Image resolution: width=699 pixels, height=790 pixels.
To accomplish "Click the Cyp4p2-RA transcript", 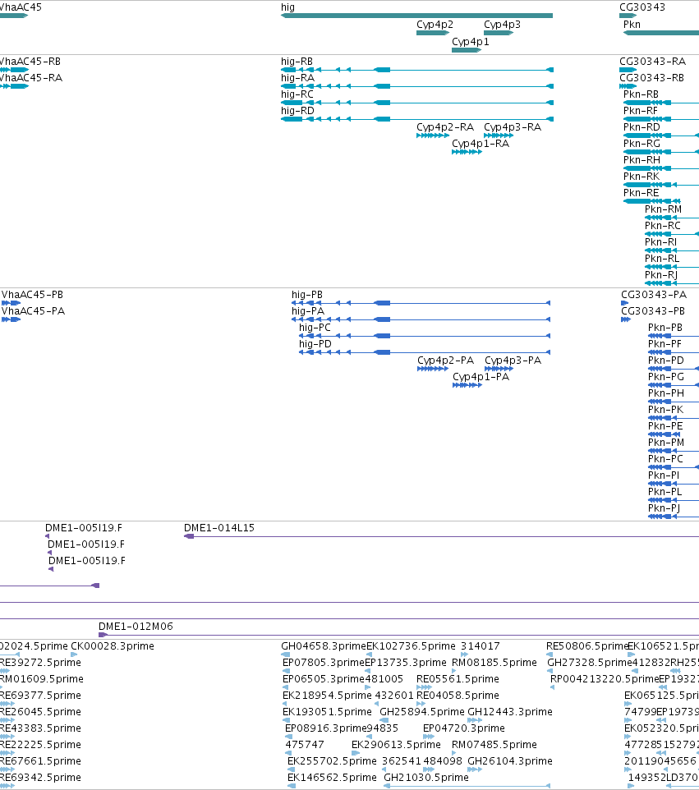I will coord(433,135).
